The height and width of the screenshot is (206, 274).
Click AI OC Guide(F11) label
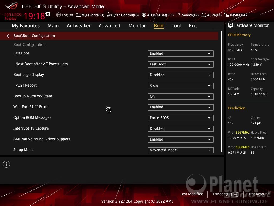pos(161,15)
